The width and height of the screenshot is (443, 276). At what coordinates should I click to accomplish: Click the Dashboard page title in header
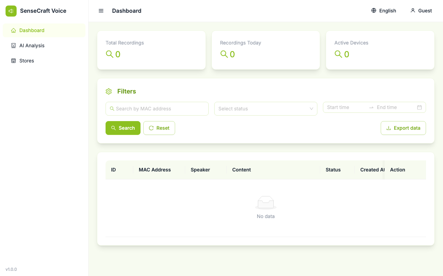(x=127, y=11)
